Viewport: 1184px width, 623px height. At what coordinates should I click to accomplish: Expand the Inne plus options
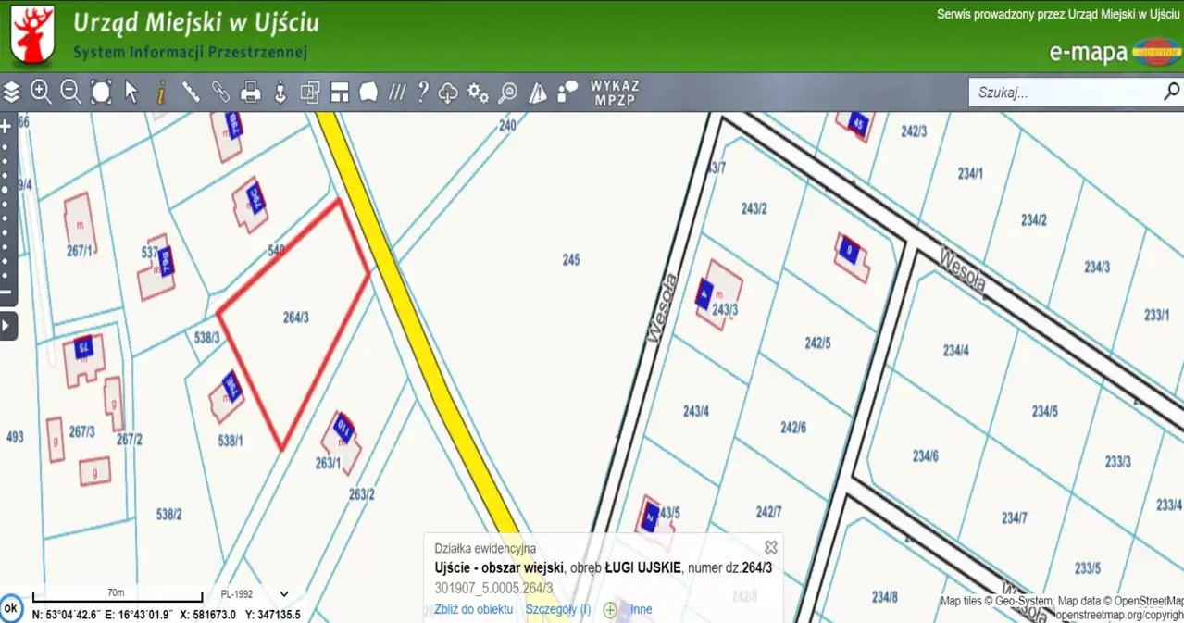point(610,609)
